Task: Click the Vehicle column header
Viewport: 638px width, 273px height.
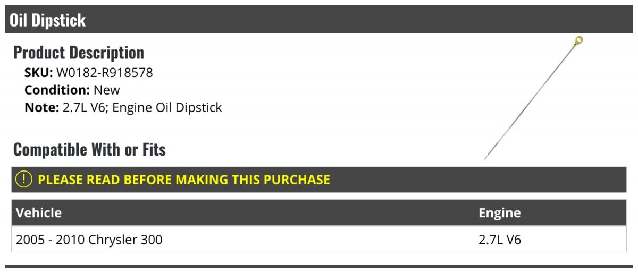Action: 39,213
